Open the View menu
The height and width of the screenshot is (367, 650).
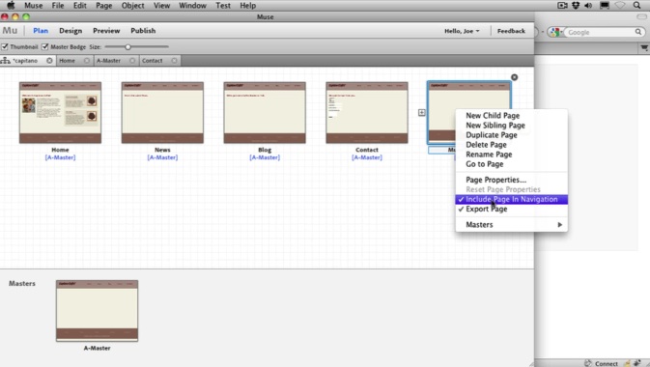point(161,6)
